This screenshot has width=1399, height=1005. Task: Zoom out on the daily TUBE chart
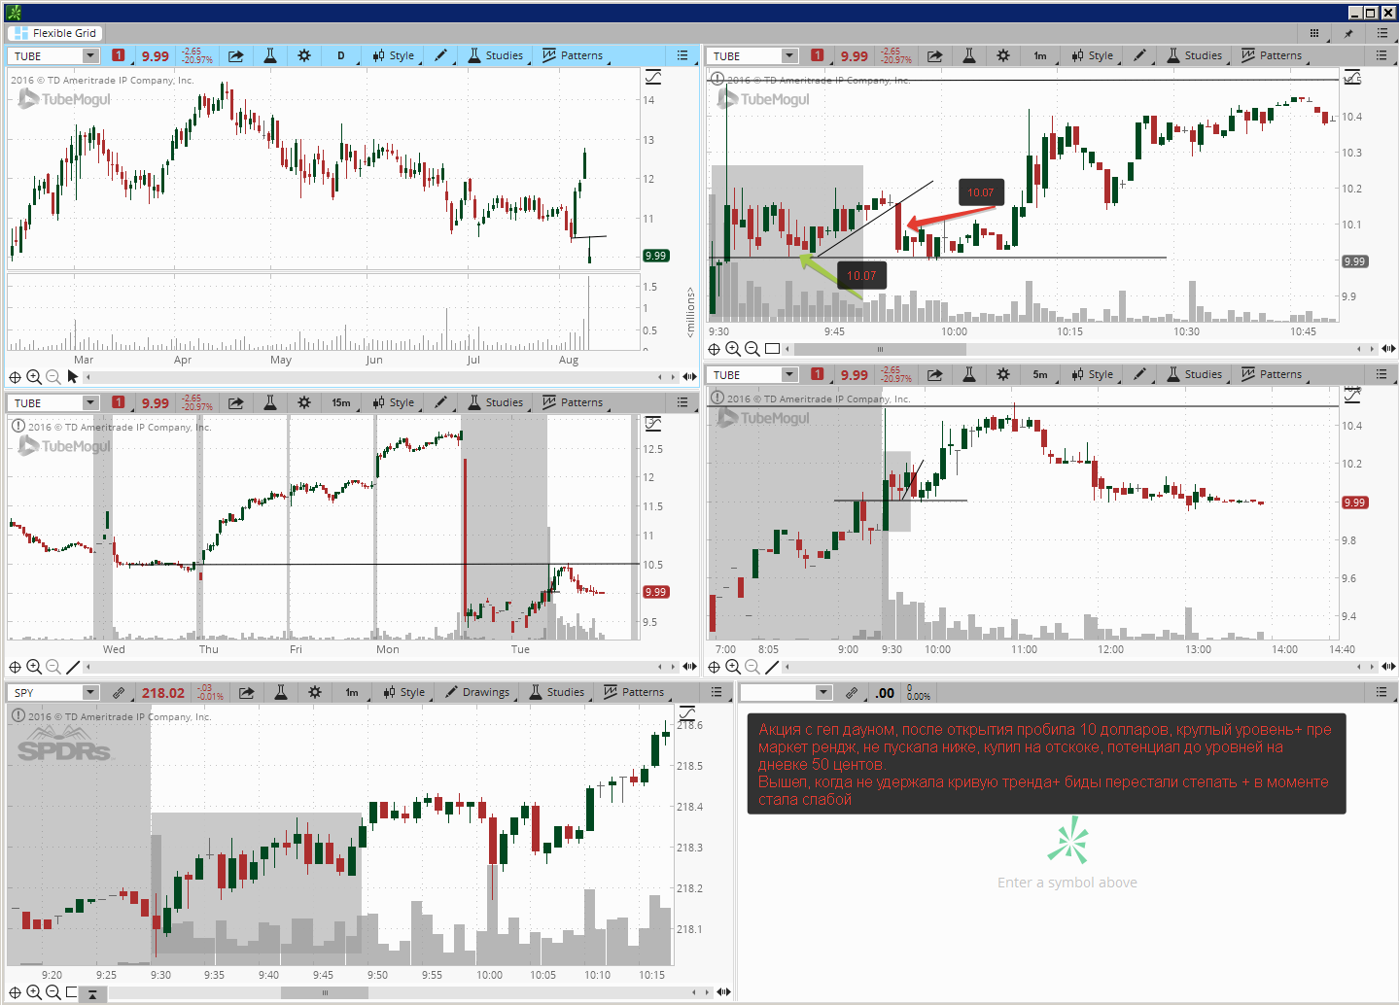pyautogui.click(x=53, y=377)
